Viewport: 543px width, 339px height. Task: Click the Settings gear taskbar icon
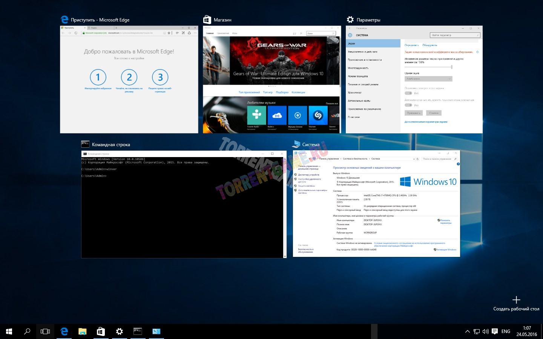(x=119, y=331)
